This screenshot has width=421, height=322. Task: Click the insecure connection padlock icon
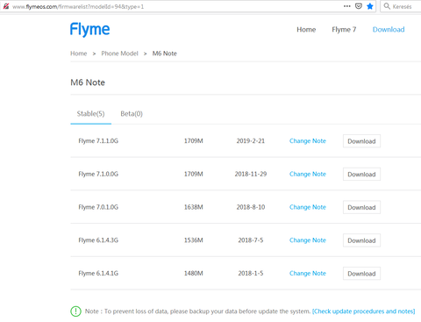(x=6, y=6)
